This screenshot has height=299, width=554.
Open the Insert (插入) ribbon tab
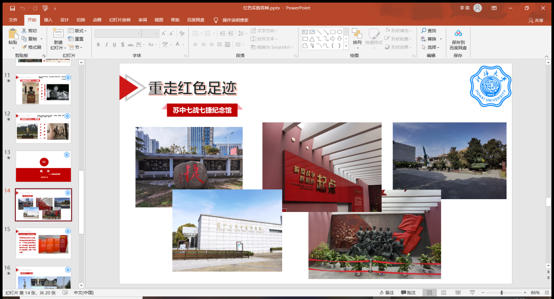[x=48, y=20]
